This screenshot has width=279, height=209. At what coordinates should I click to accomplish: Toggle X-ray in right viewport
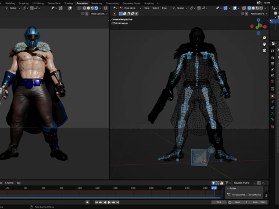244,8
